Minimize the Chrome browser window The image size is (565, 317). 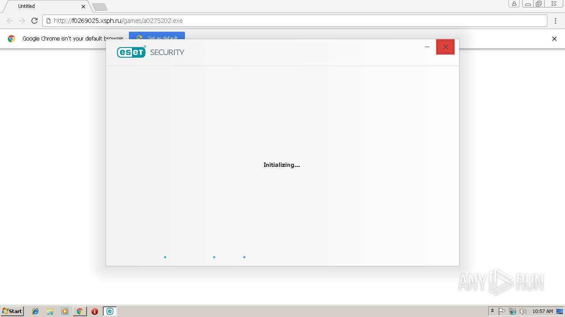point(527,4)
